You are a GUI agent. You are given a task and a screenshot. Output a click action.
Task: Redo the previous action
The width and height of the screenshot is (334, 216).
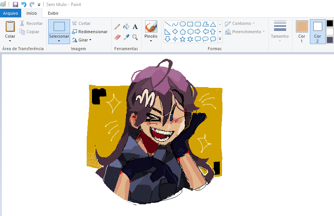(x=32, y=5)
